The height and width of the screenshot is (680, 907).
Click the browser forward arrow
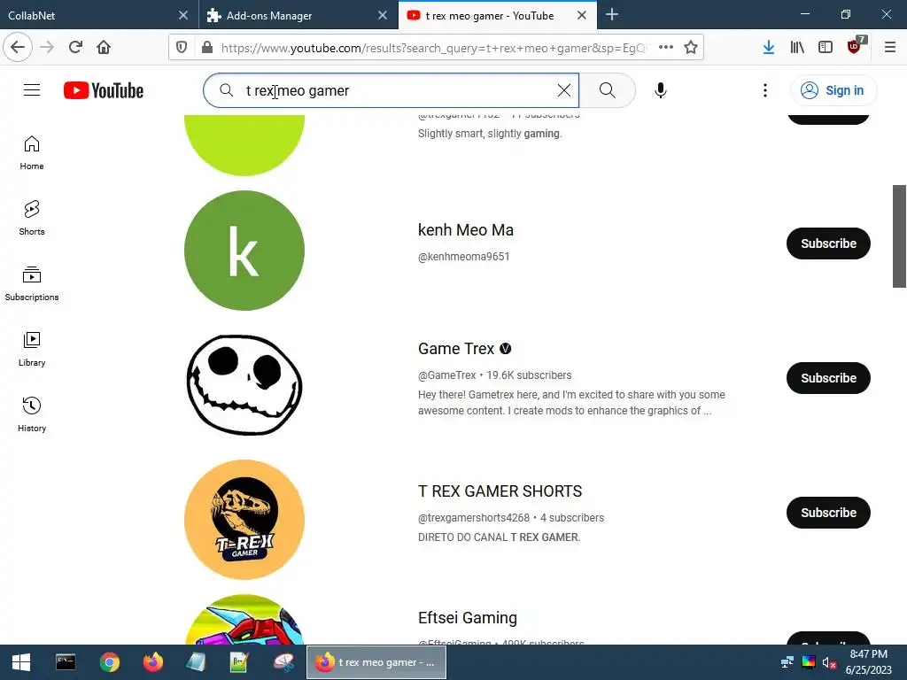[47, 47]
